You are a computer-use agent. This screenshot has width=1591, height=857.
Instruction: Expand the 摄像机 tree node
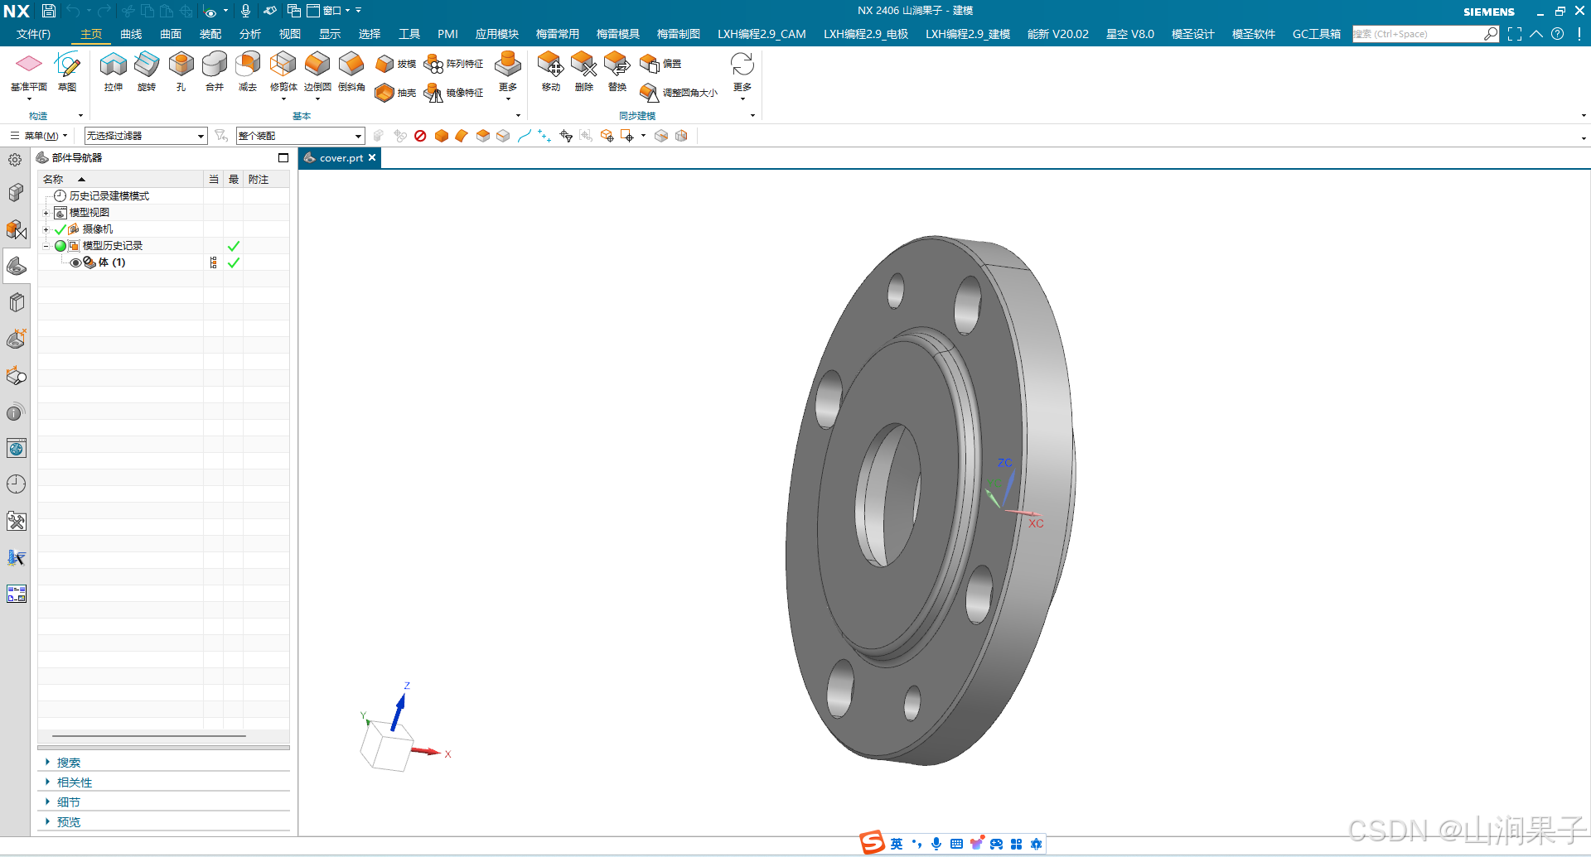point(46,229)
